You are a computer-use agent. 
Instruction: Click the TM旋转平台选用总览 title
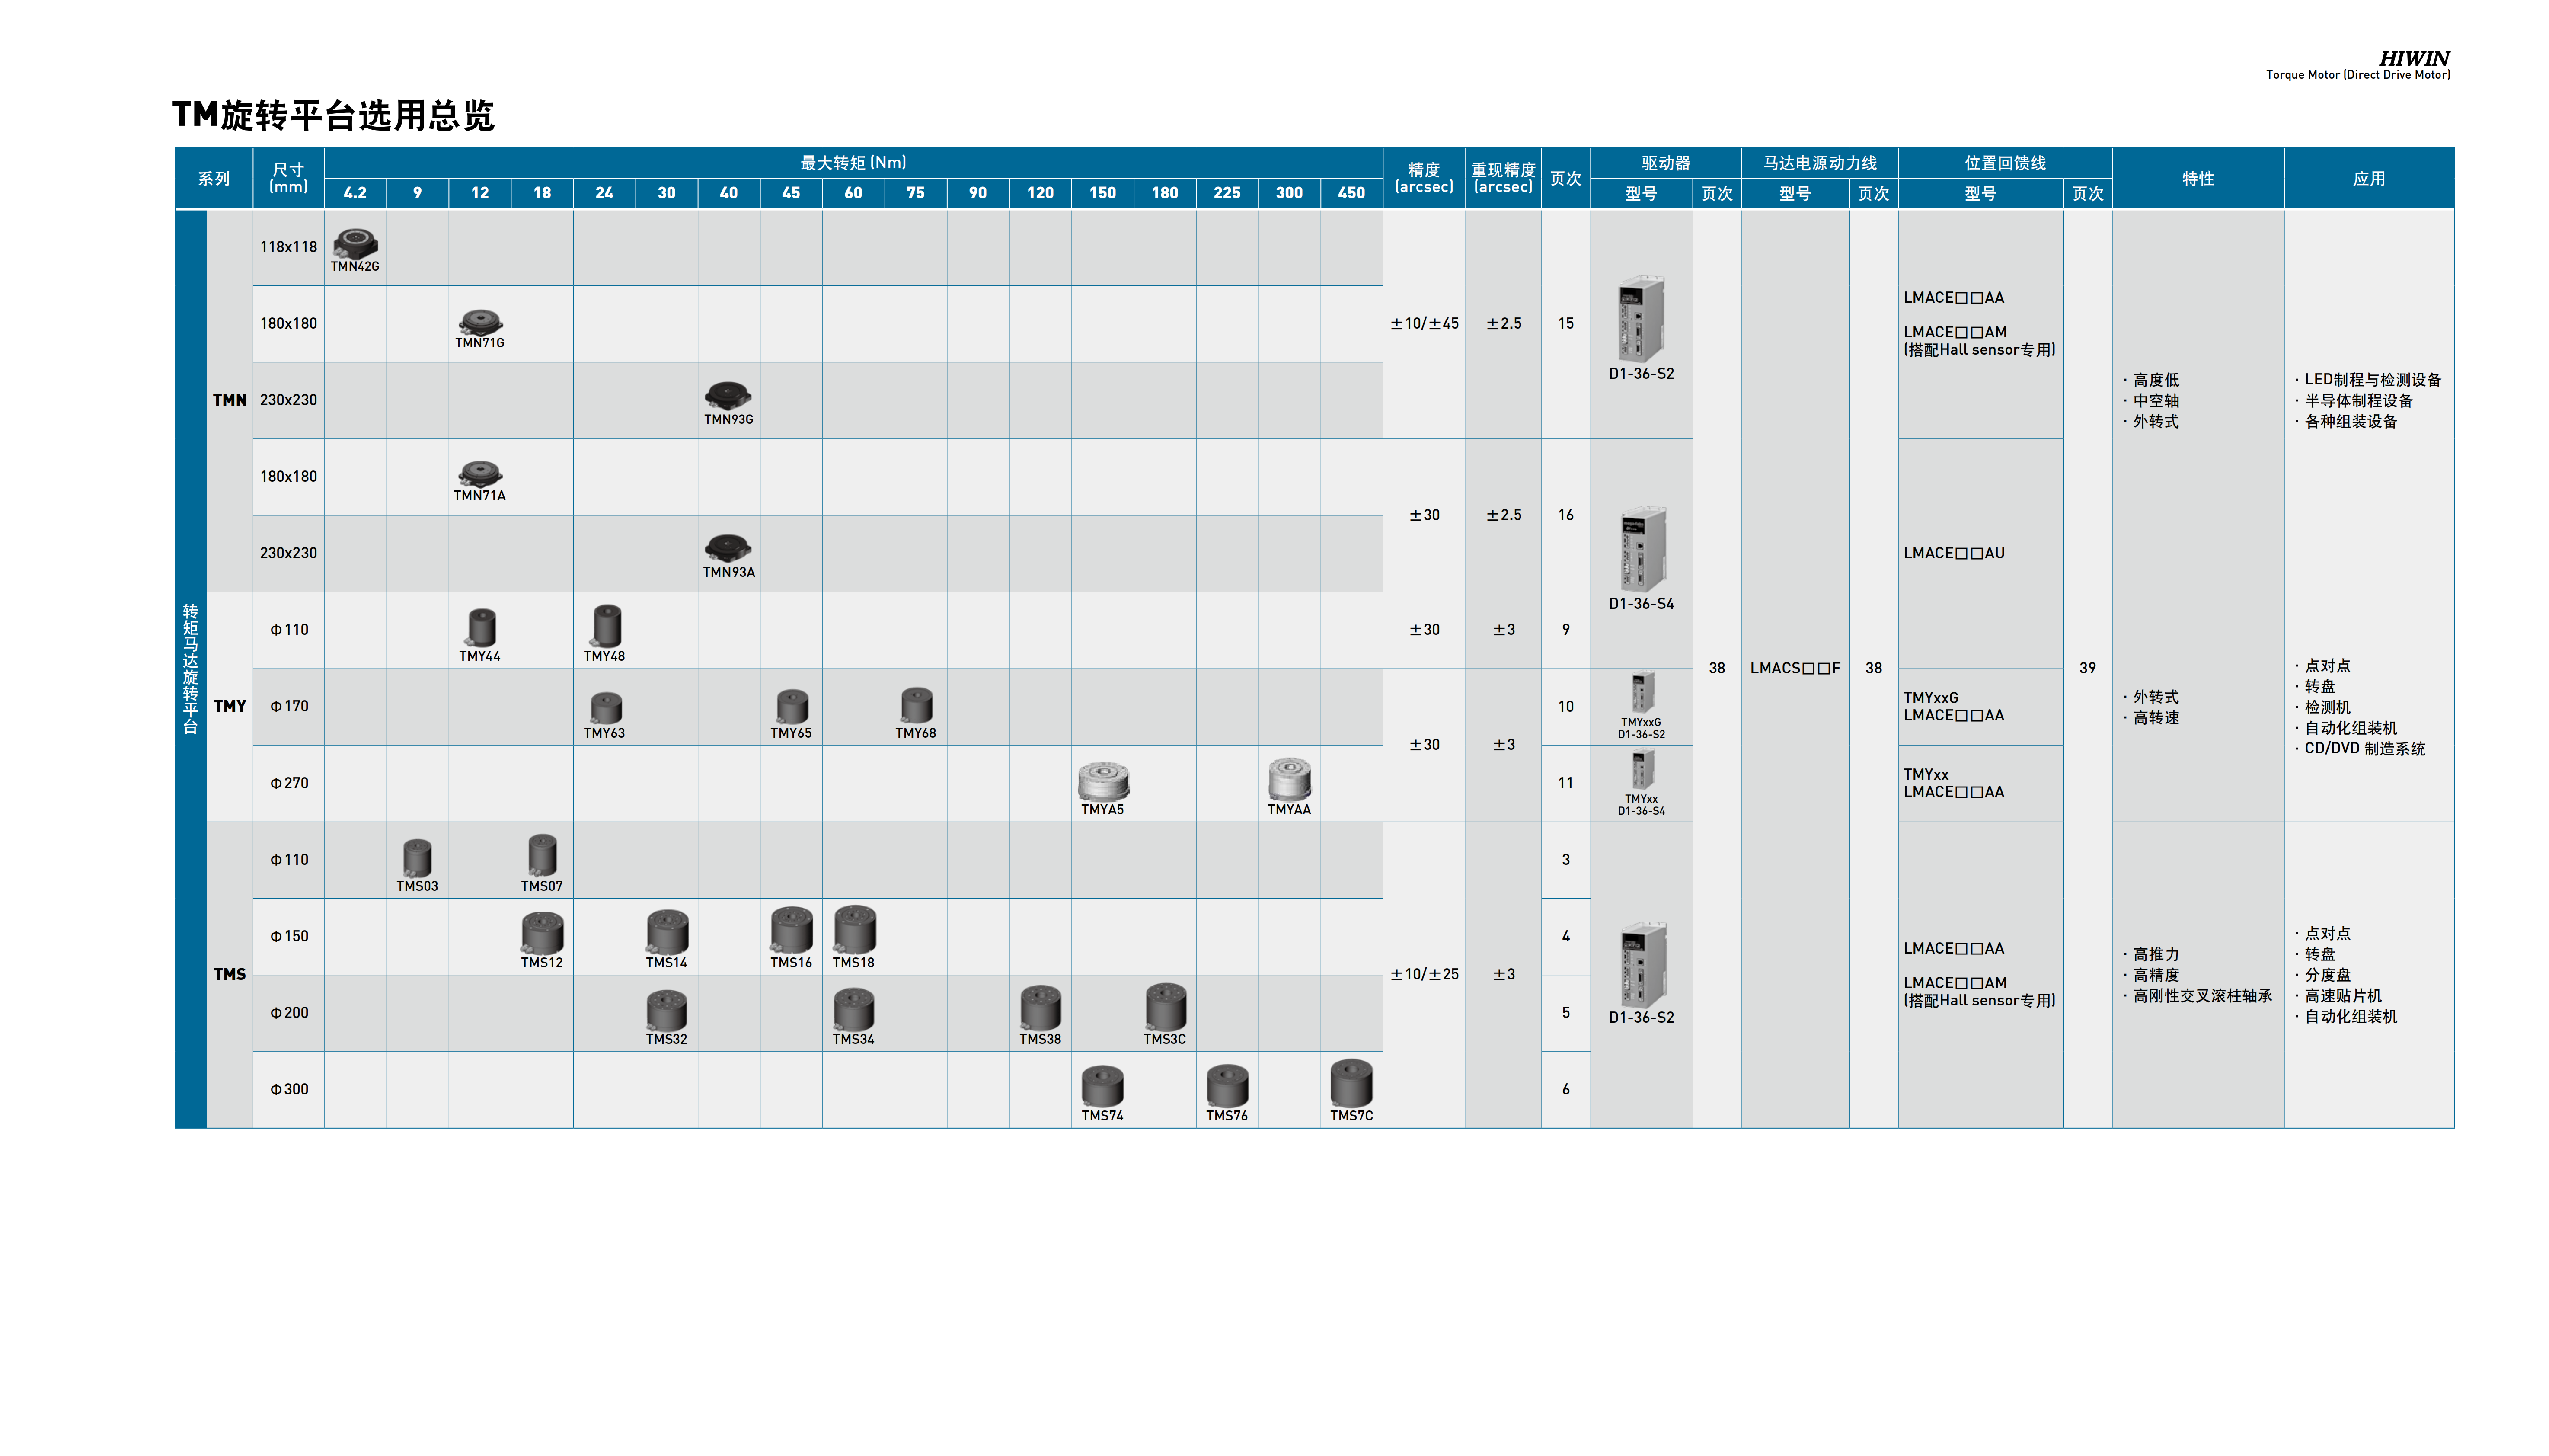tap(333, 115)
